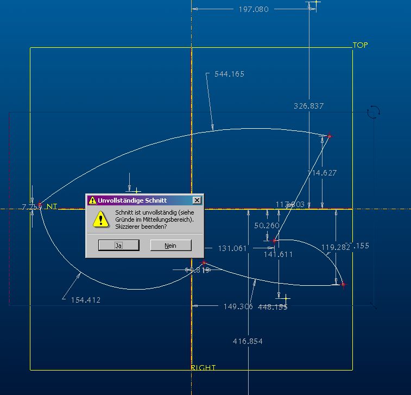Click the warning icon in dialog title bar
This screenshot has width=411, height=395.
click(92, 200)
